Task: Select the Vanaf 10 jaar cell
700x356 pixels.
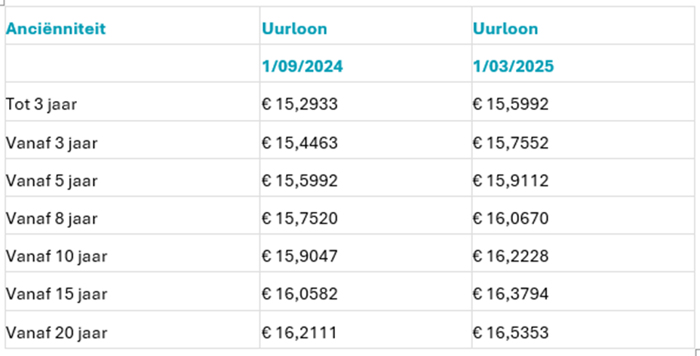Action: [57, 256]
